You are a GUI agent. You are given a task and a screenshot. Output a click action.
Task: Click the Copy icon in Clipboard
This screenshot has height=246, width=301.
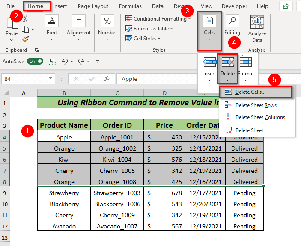[25, 29]
